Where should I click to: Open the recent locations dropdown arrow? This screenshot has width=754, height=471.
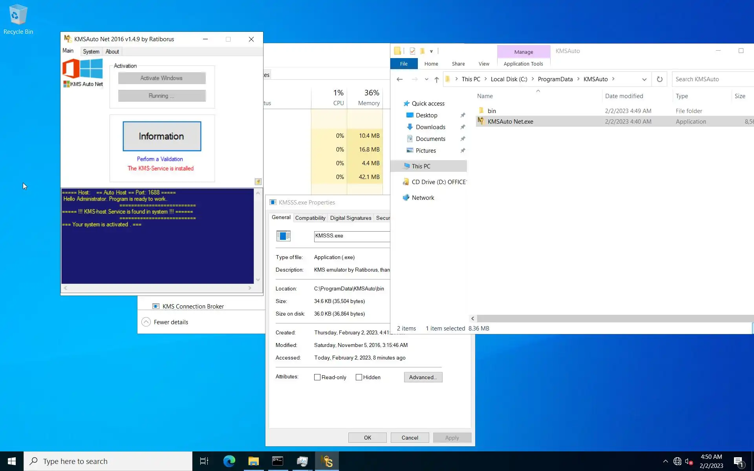coord(426,79)
